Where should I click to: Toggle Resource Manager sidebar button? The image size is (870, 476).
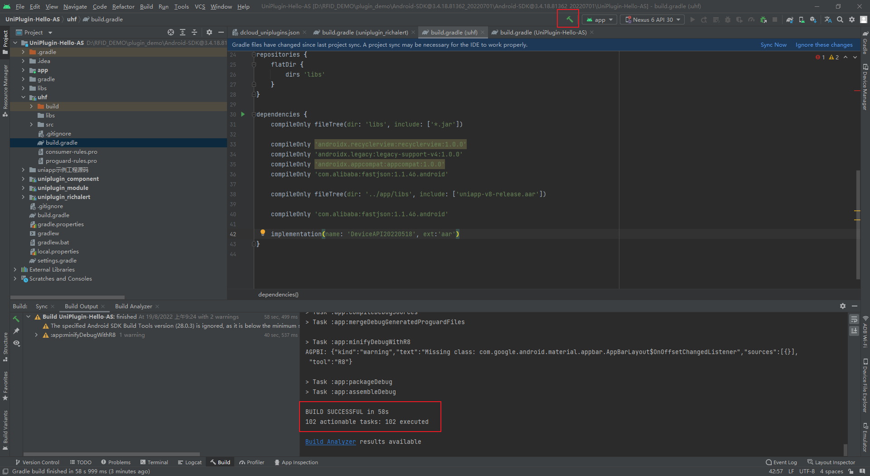click(5, 90)
